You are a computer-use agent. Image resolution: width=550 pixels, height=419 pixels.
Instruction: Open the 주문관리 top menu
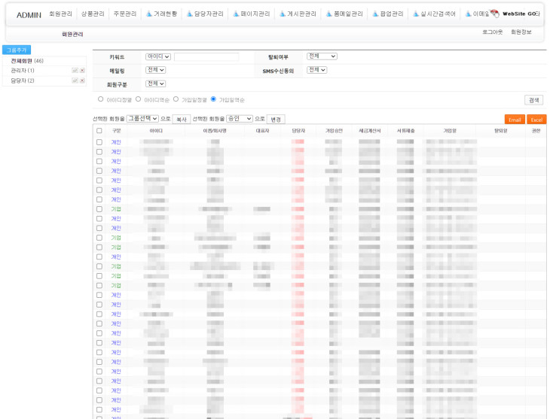click(125, 14)
